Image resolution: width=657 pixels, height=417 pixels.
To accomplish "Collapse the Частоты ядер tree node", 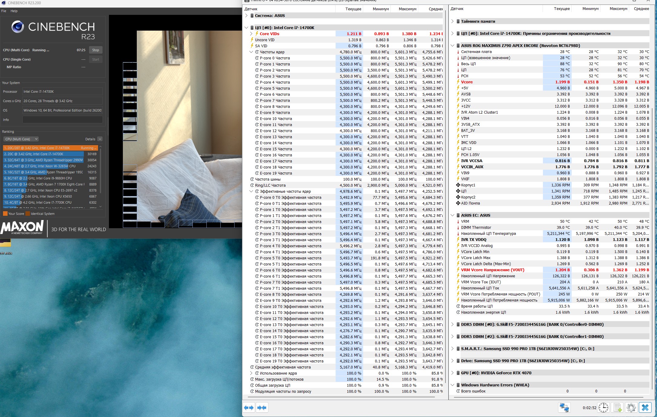I will [251, 52].
